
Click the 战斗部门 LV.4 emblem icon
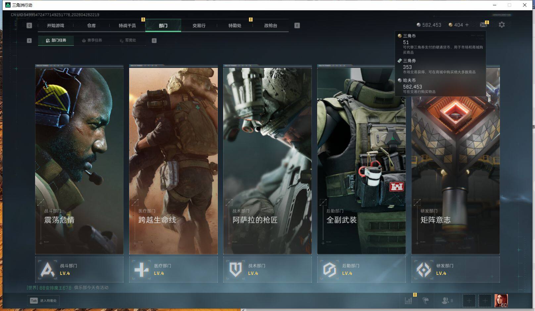pyautogui.click(x=47, y=270)
